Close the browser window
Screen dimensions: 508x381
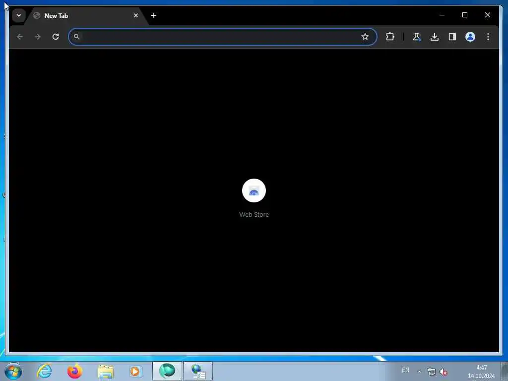[x=487, y=15]
